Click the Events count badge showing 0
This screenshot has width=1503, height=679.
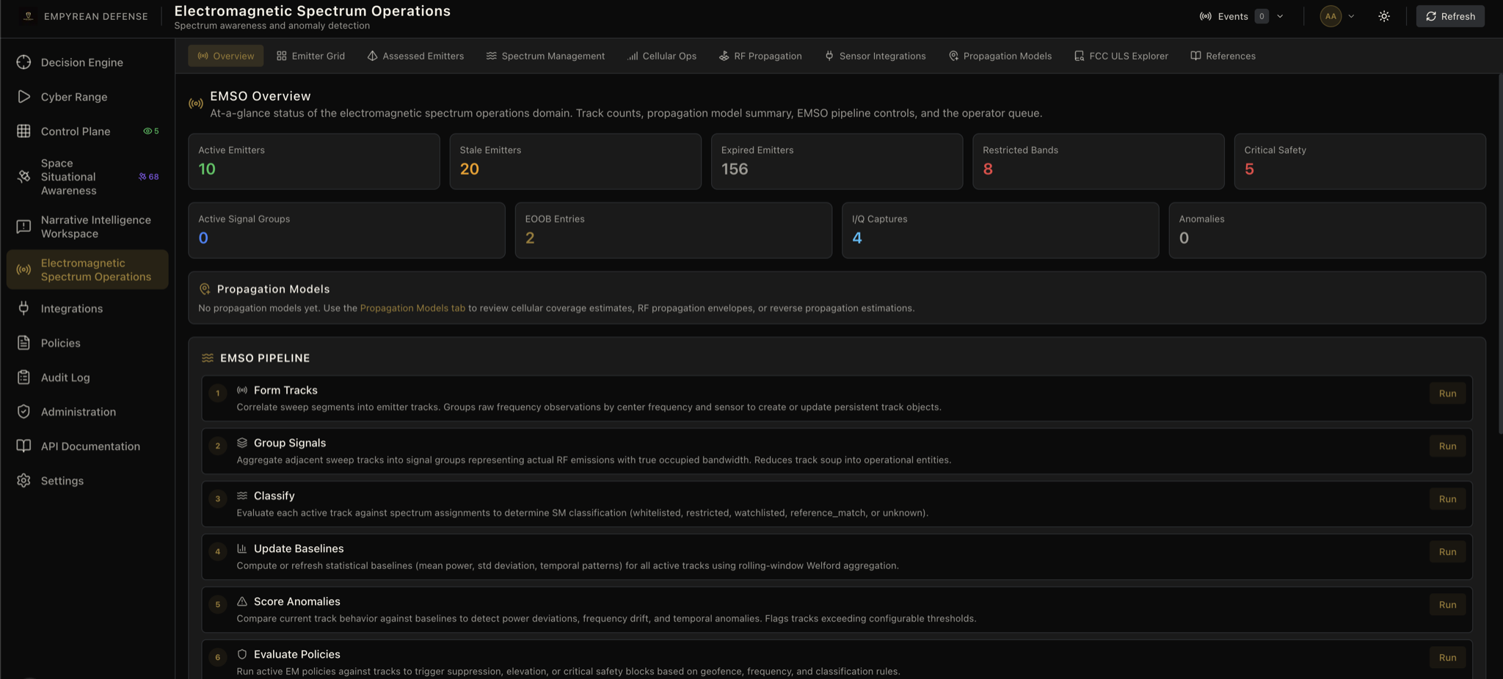coord(1262,16)
